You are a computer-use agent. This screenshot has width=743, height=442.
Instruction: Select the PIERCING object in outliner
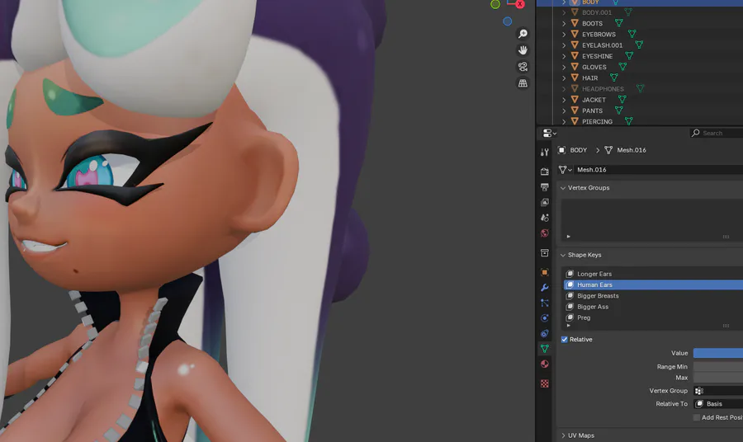[x=597, y=121]
